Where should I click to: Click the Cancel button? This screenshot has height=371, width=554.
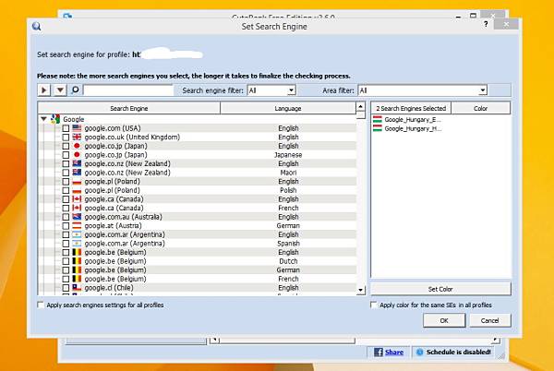489,320
